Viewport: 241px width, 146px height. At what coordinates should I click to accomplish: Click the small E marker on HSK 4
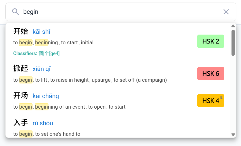coord(221,97)
